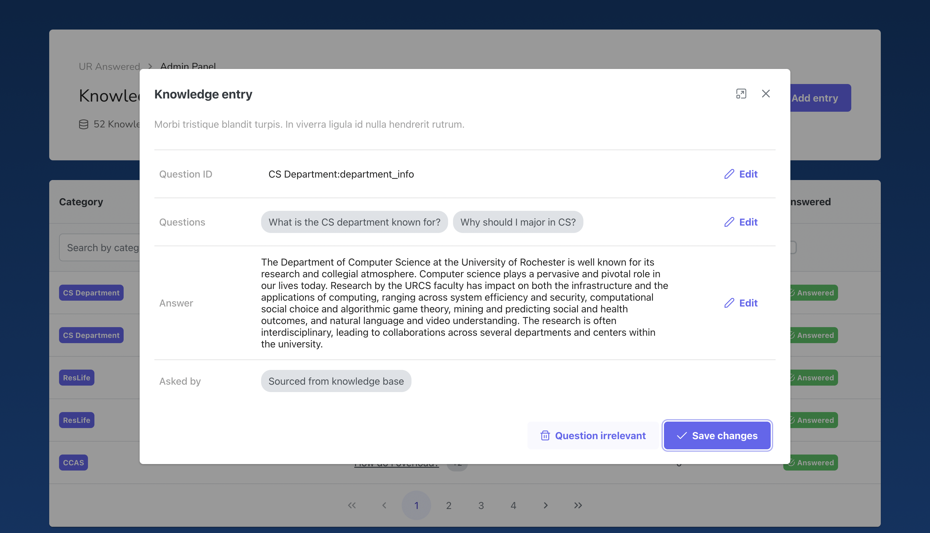Open page 2 of results

point(448,506)
